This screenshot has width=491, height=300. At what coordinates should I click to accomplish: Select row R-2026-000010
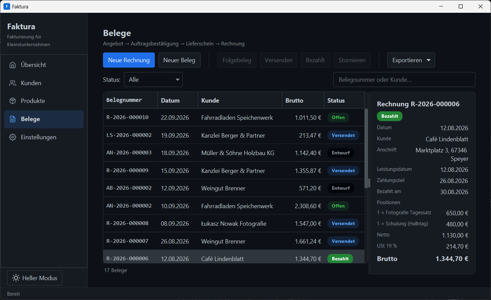(234, 117)
